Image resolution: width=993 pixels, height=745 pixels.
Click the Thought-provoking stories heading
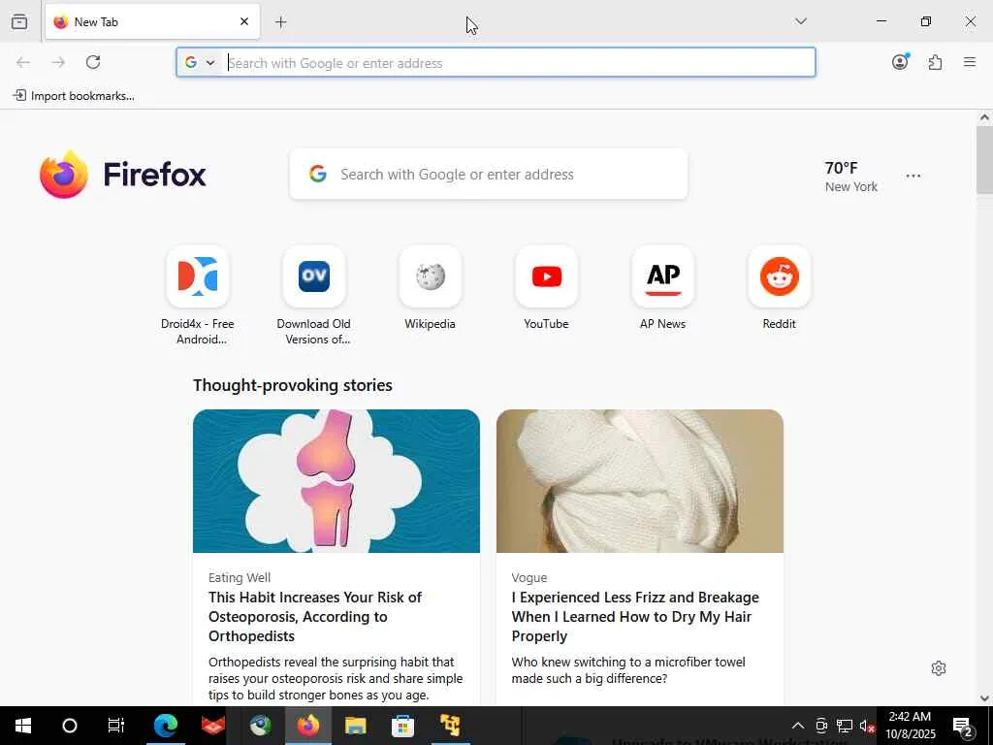[x=293, y=385]
